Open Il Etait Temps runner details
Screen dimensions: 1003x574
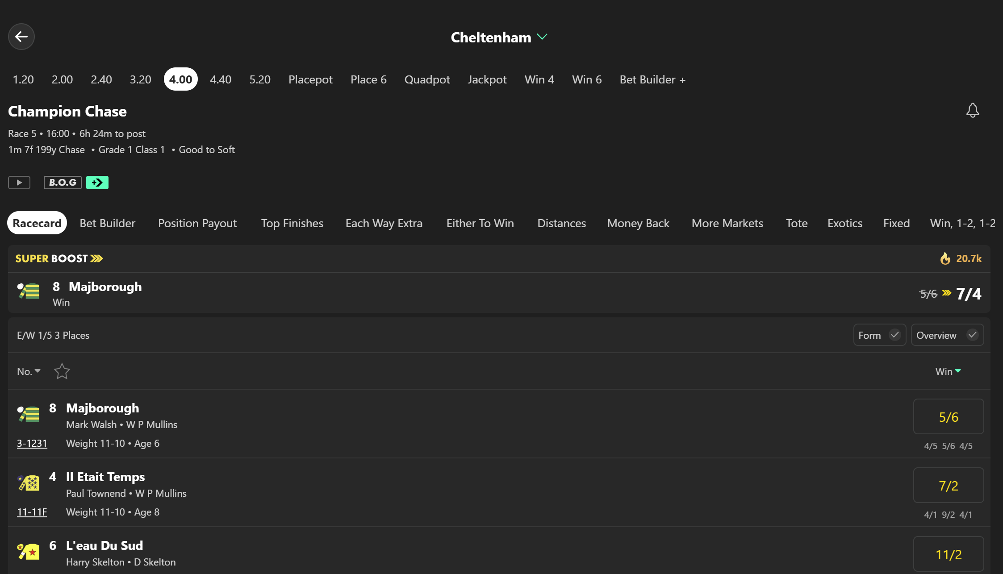105,477
